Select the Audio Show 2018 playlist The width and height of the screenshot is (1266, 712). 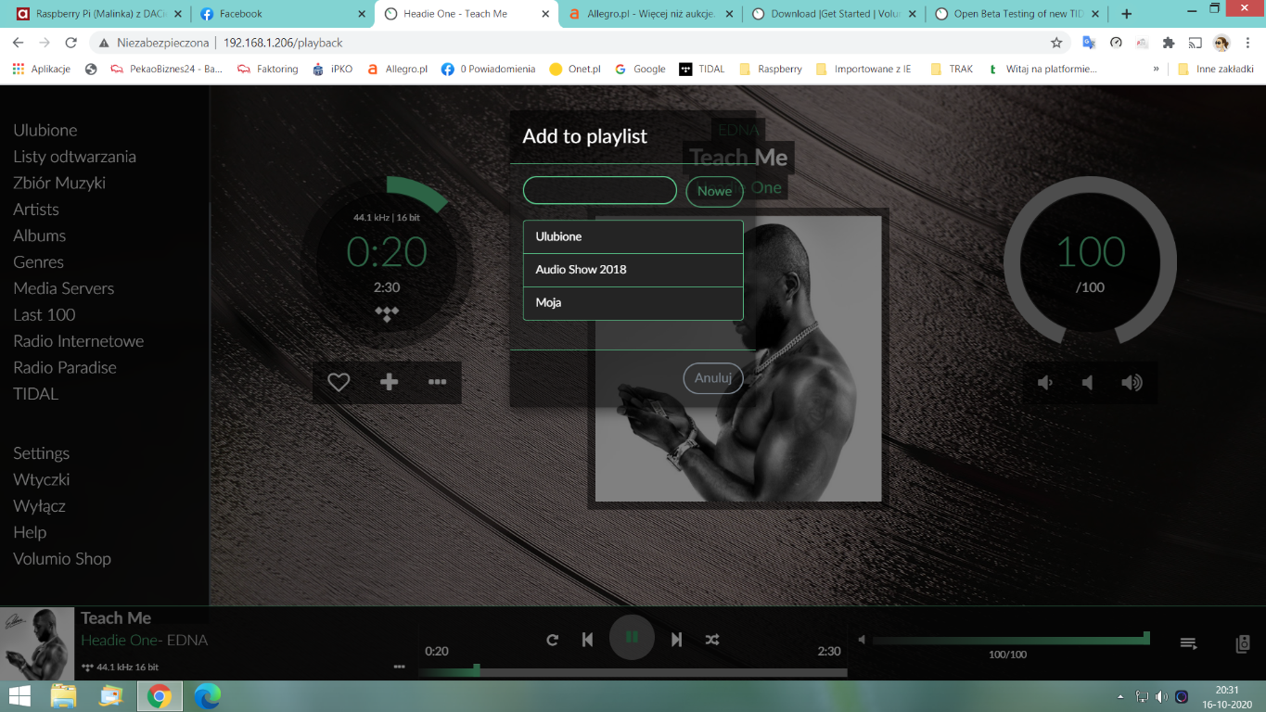click(633, 270)
